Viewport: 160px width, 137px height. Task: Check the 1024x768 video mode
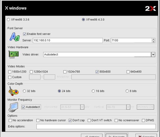point(65,72)
